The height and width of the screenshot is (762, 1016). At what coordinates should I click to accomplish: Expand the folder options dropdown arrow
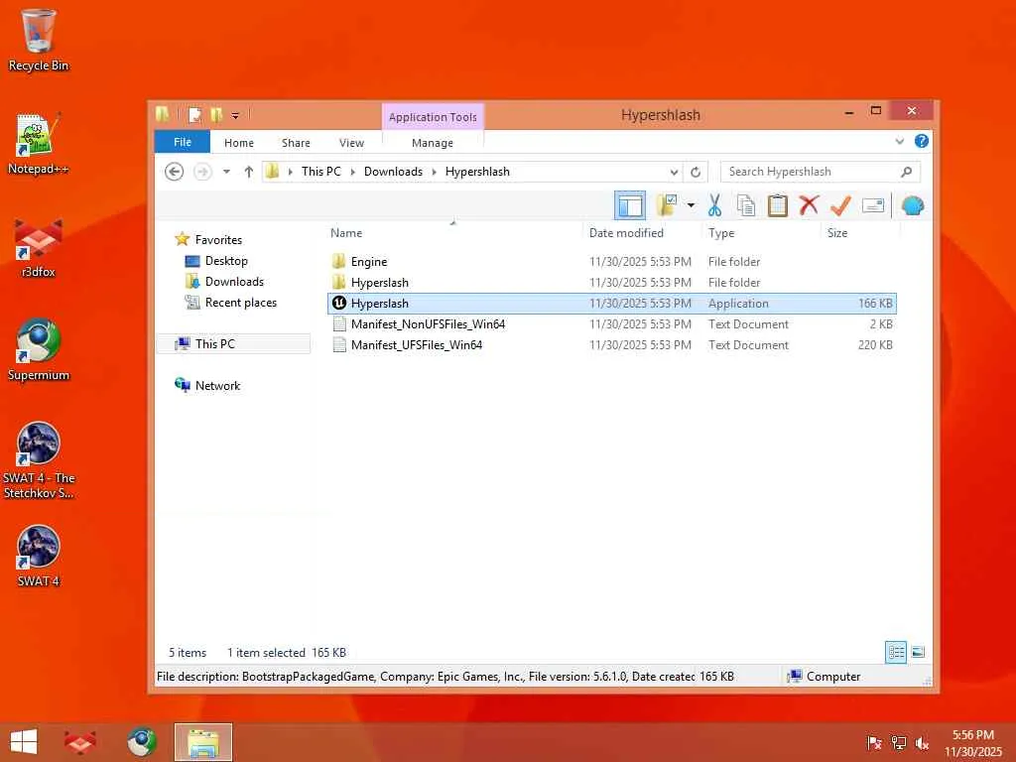[691, 206]
